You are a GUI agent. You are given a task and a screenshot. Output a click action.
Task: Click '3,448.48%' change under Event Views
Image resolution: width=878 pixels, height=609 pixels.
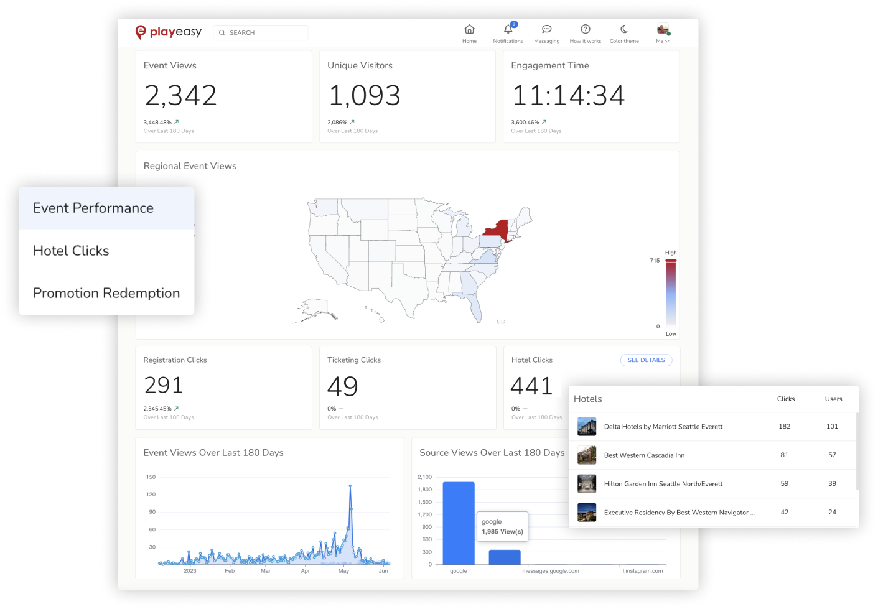coord(157,123)
